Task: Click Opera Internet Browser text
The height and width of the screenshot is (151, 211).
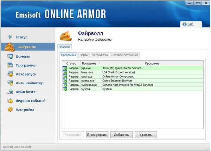Action: pyautogui.click(x=117, y=81)
